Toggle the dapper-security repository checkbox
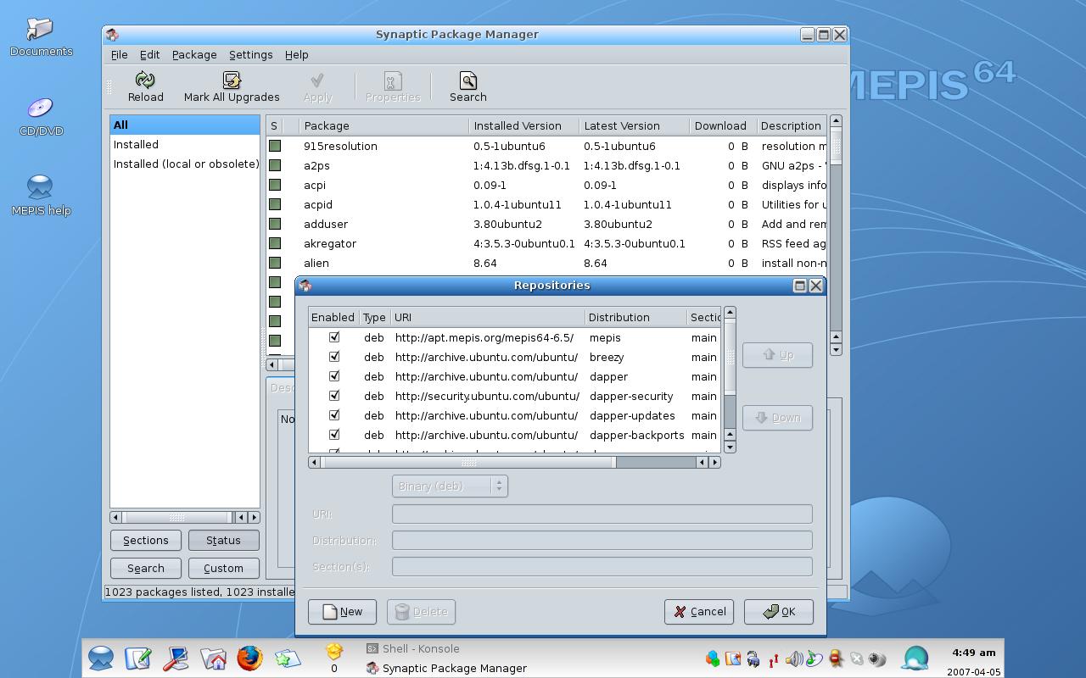 [x=334, y=396]
